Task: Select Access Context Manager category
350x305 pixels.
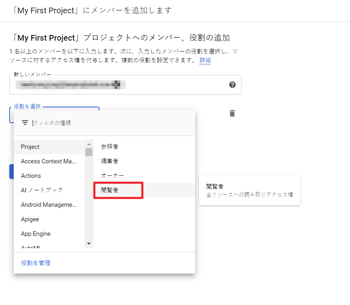Action: [x=48, y=161]
